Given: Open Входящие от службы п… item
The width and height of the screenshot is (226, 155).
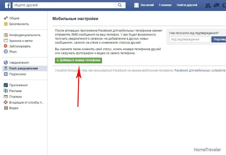Looking at the screenshot, I should pos(27,103).
